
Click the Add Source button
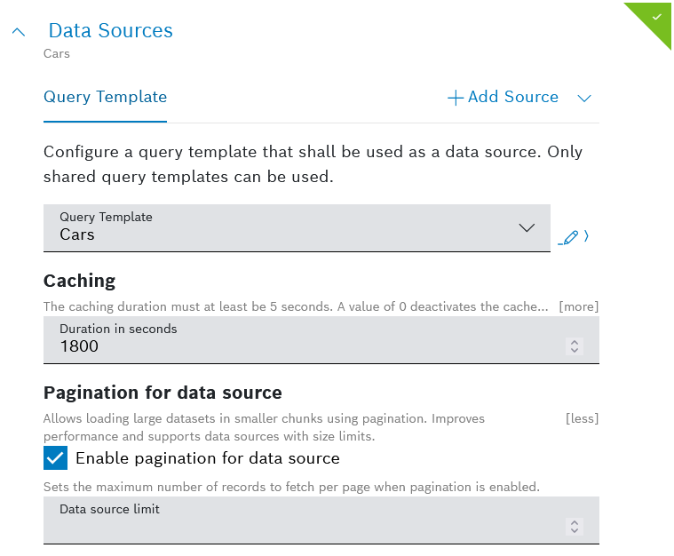(x=512, y=97)
